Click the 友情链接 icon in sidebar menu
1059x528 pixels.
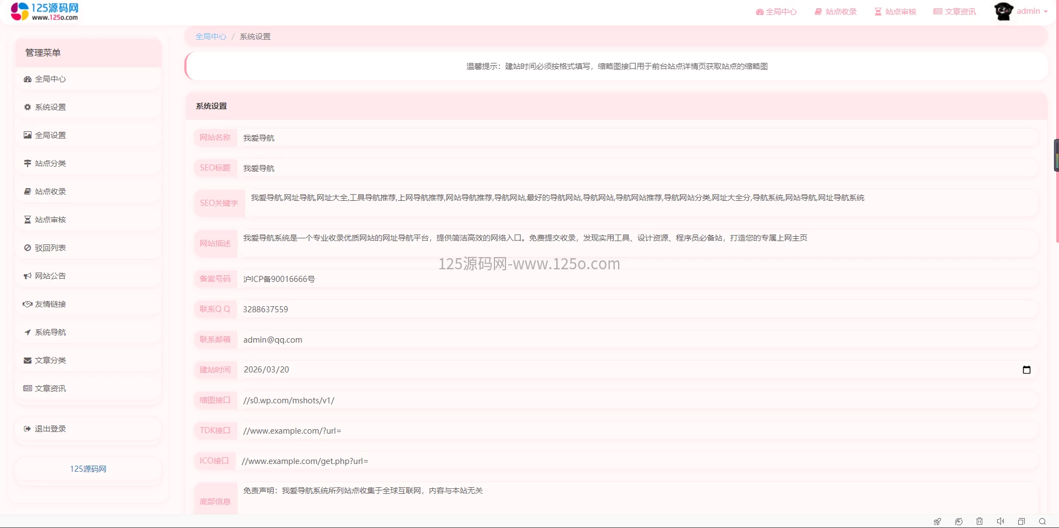point(27,304)
